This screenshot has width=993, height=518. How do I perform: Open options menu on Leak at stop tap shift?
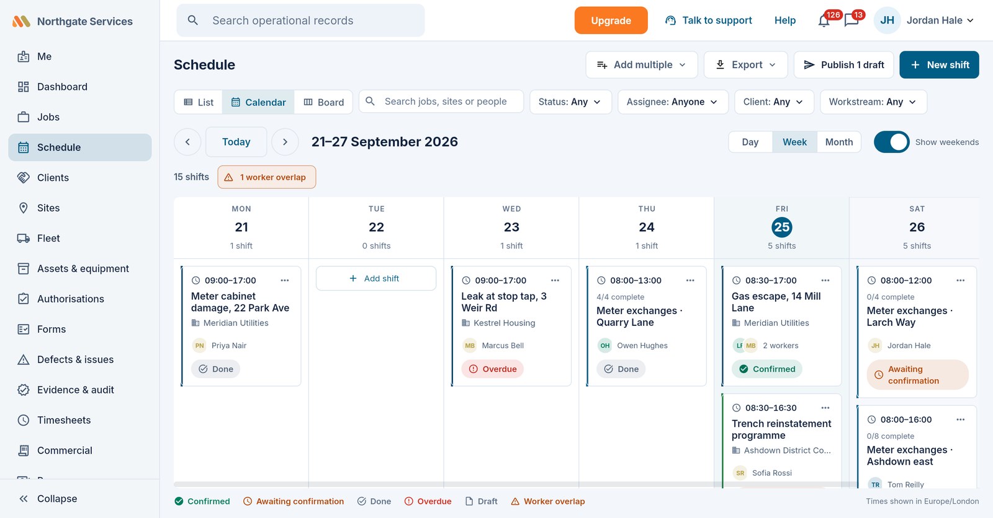(x=555, y=280)
